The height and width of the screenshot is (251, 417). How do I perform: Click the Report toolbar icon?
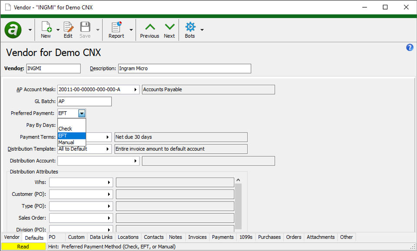(116, 27)
